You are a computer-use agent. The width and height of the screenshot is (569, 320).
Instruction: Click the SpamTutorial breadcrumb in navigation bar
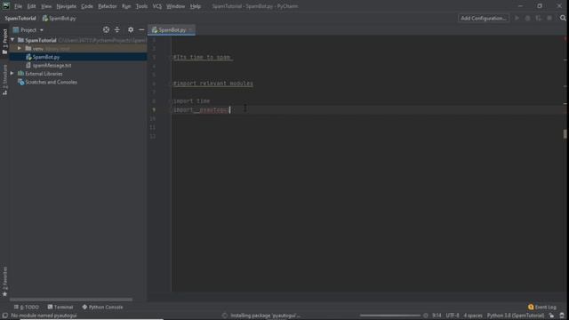(20, 18)
